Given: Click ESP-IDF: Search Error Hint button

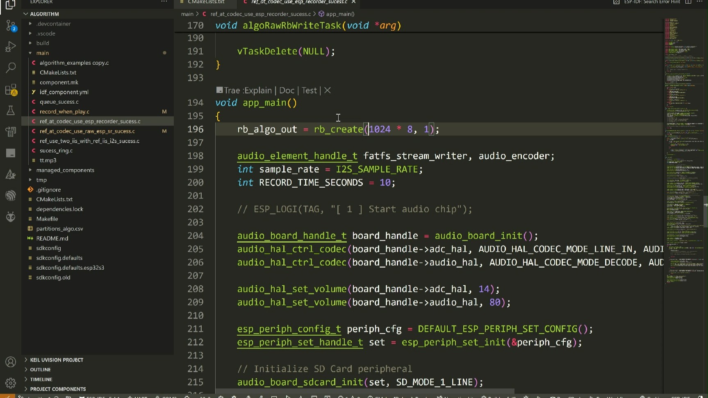Looking at the screenshot, I should [x=652, y=2].
